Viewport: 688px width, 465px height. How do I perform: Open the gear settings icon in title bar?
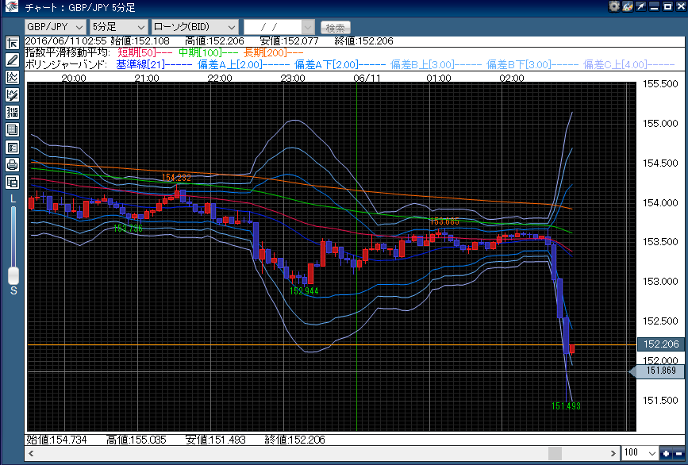click(x=614, y=6)
